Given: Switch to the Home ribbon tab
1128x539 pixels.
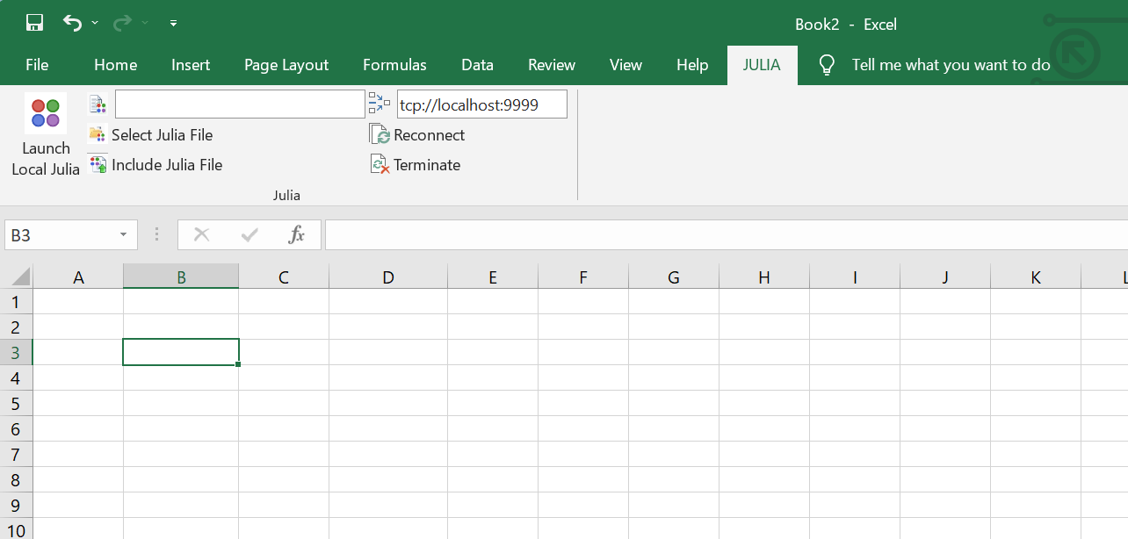Looking at the screenshot, I should (x=116, y=65).
